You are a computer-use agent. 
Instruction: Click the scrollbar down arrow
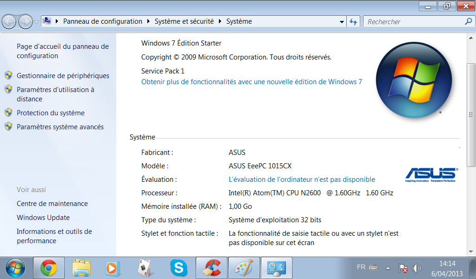471,252
